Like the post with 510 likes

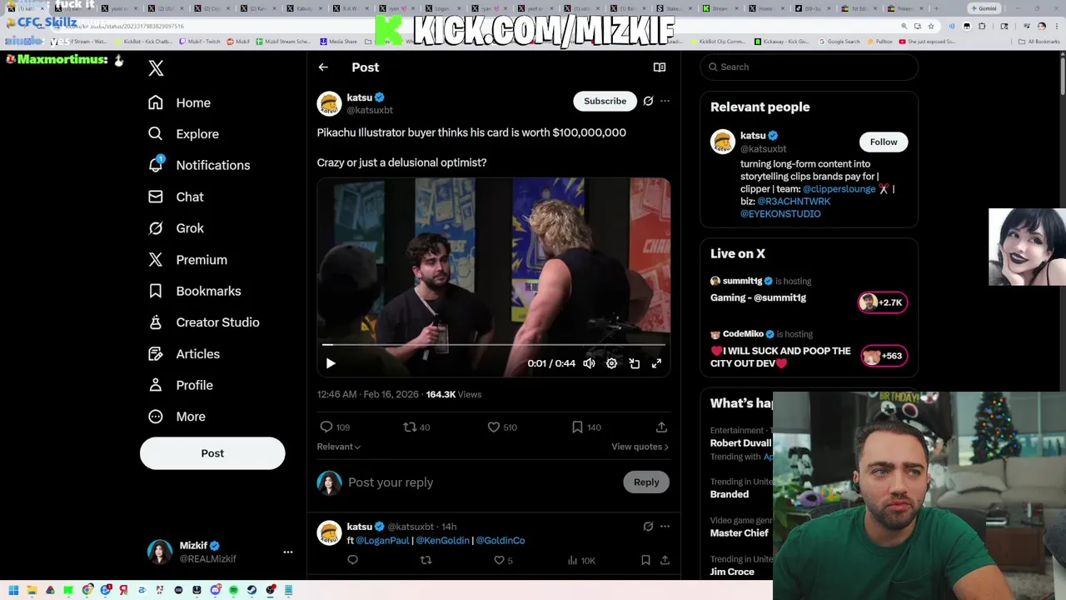502,427
